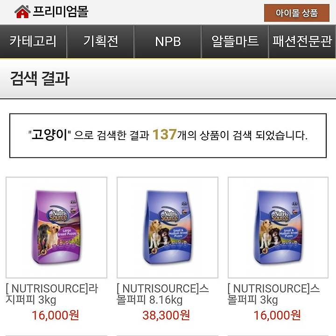Click 16,000원 price under rightmost 스몰퍼피 3kg
336x336 pixels.
coord(277,315)
